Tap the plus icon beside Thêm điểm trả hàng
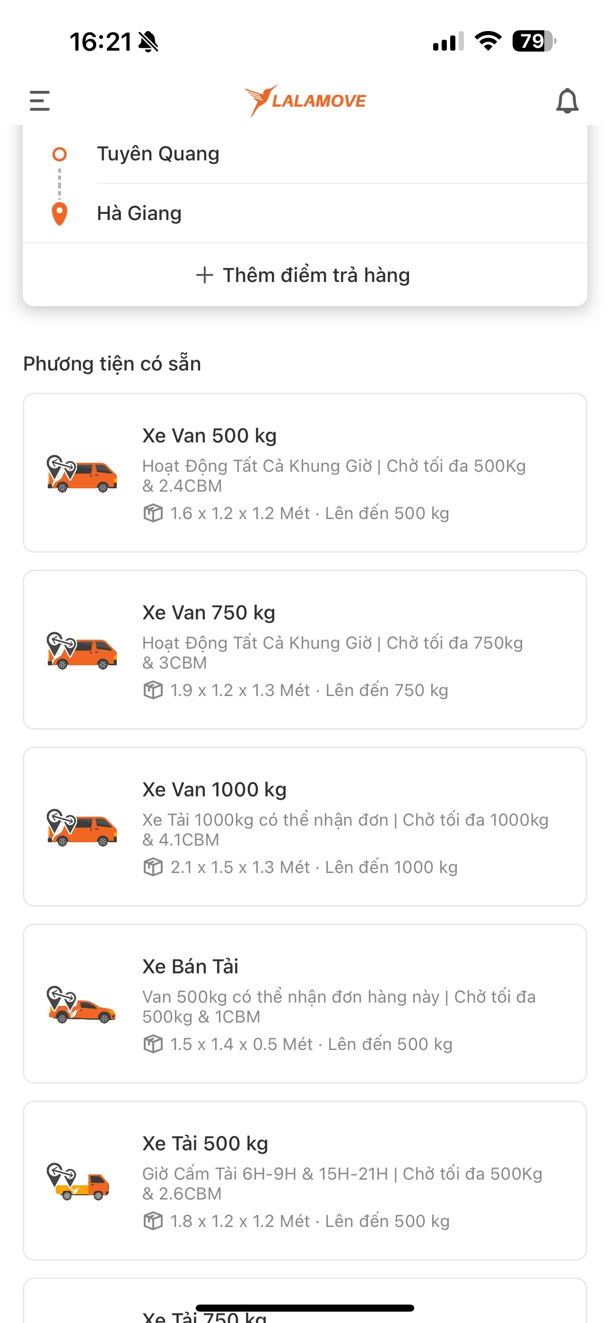610x1323 pixels. 204,275
